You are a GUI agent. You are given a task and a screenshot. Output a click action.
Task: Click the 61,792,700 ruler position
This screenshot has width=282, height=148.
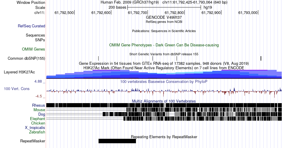click(x=137, y=12)
